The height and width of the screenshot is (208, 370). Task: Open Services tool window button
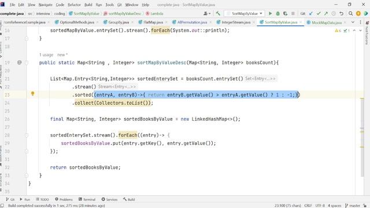point(109,199)
